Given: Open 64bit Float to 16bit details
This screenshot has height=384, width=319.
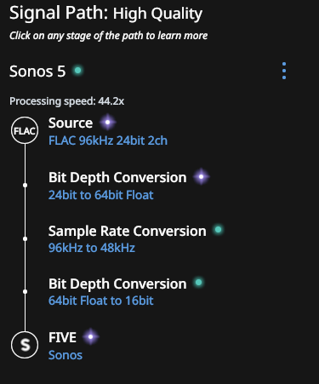Looking at the screenshot, I should (101, 301).
